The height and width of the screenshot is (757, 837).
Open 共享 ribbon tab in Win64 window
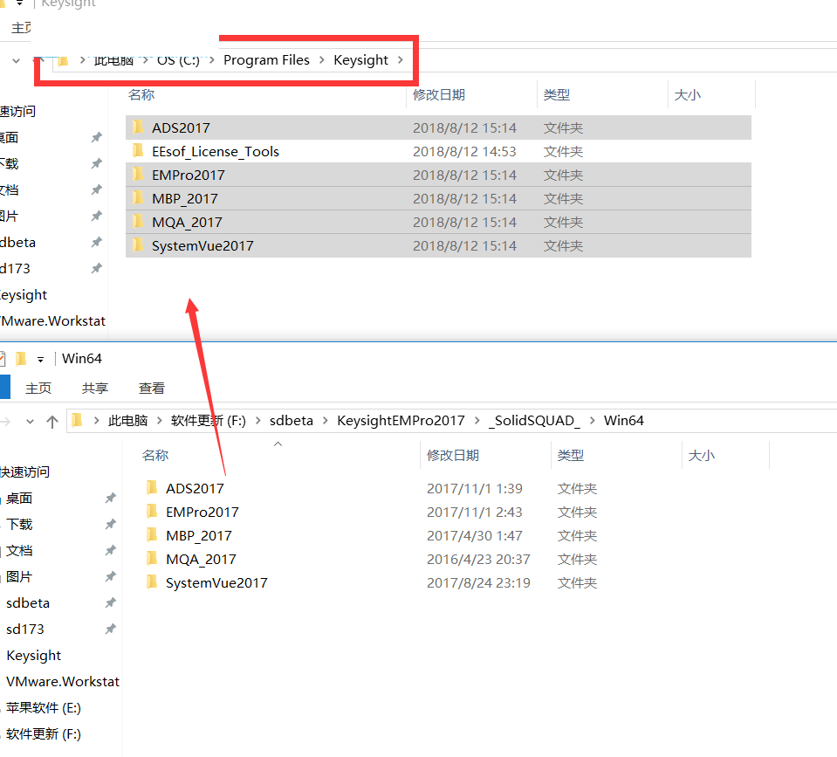click(95, 389)
